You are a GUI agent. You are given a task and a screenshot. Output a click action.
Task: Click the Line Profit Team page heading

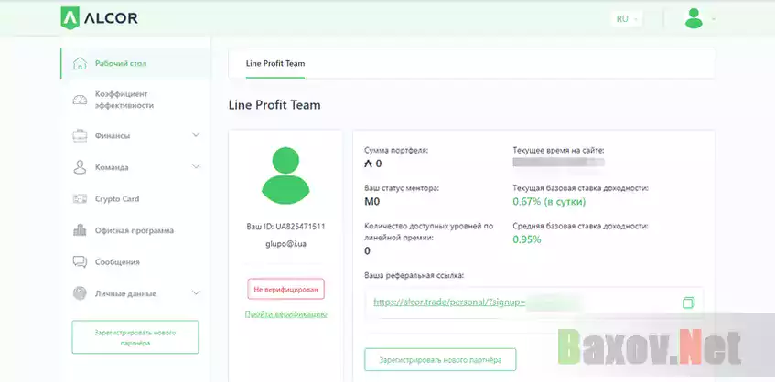[274, 105]
